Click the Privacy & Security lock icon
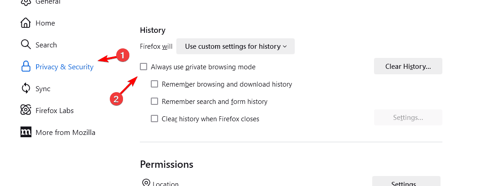This screenshot has height=186, width=482. click(26, 67)
